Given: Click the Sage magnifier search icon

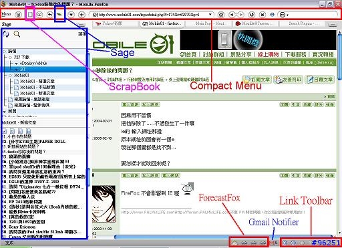Looking at the screenshot, I should coord(17,34).
